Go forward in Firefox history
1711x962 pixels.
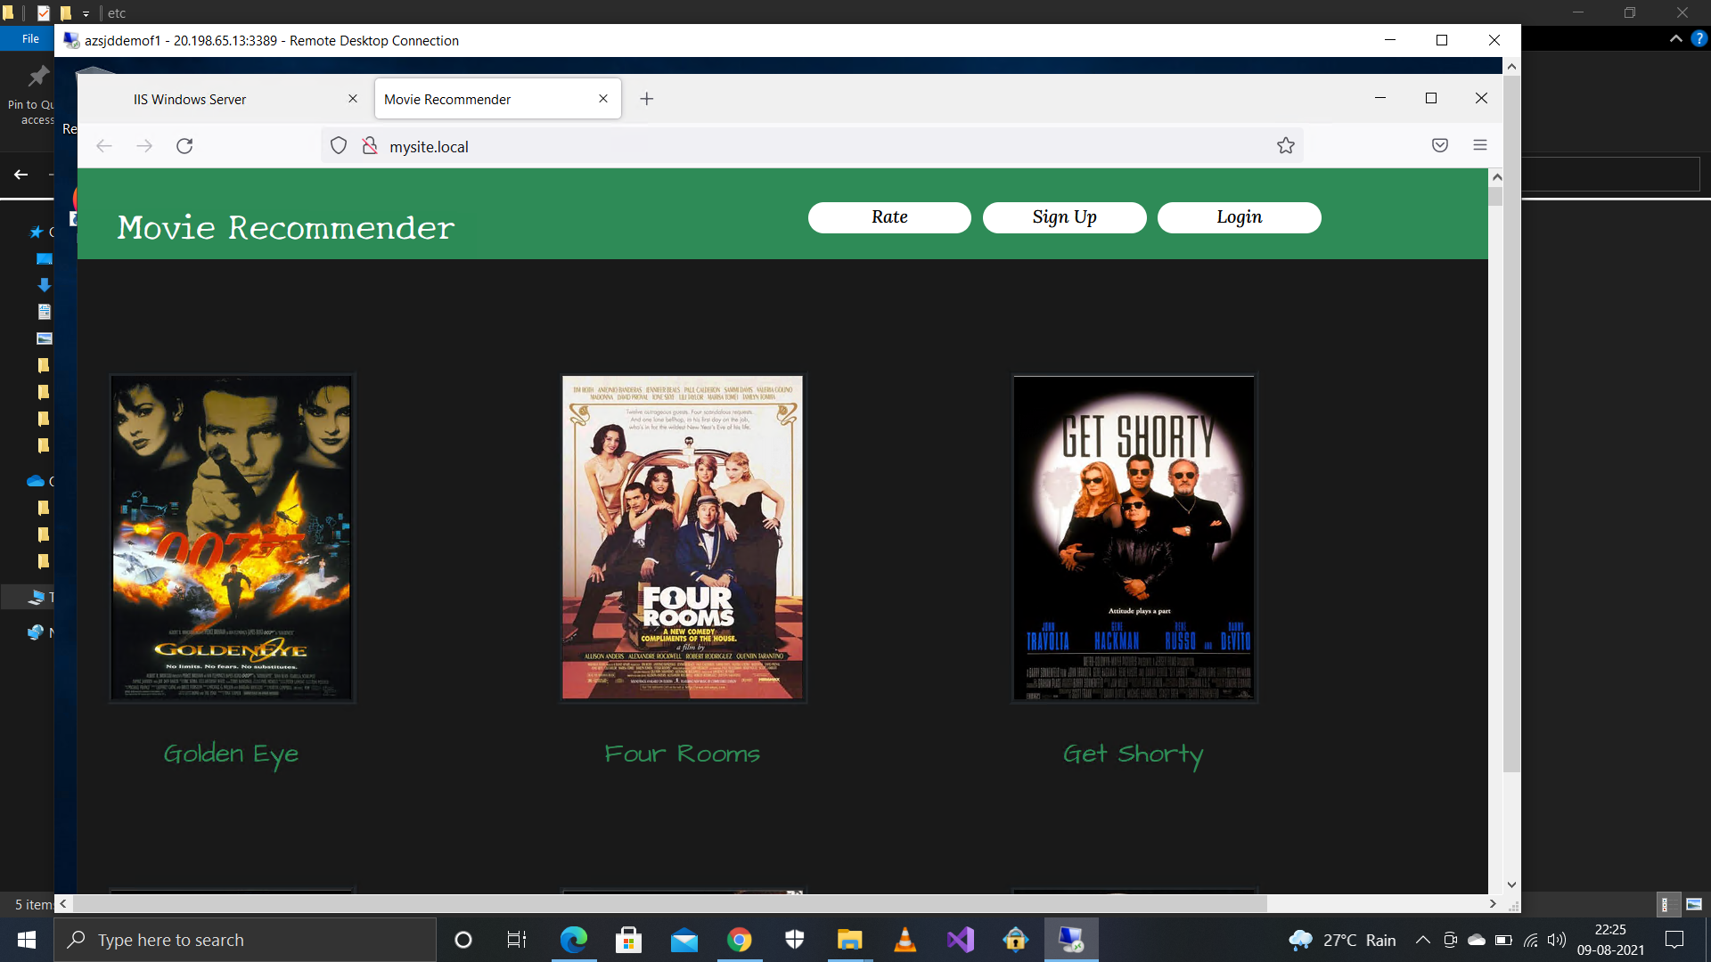click(144, 146)
